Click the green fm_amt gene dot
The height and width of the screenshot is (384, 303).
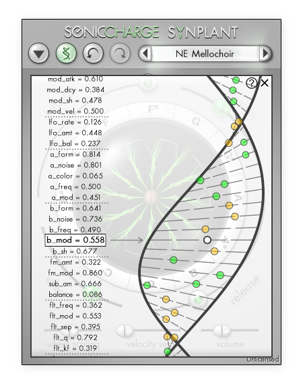174,259
